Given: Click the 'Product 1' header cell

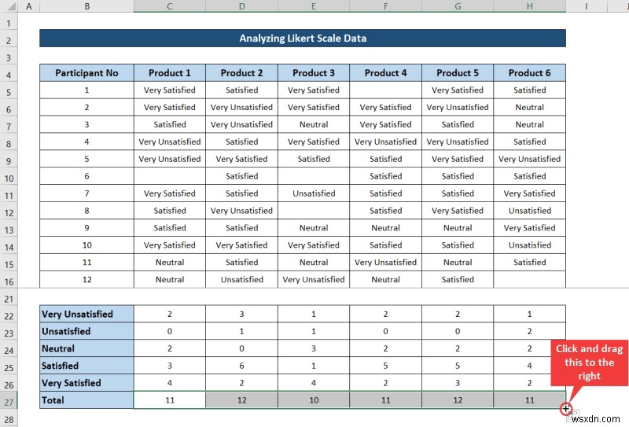Looking at the screenshot, I should click(170, 73).
